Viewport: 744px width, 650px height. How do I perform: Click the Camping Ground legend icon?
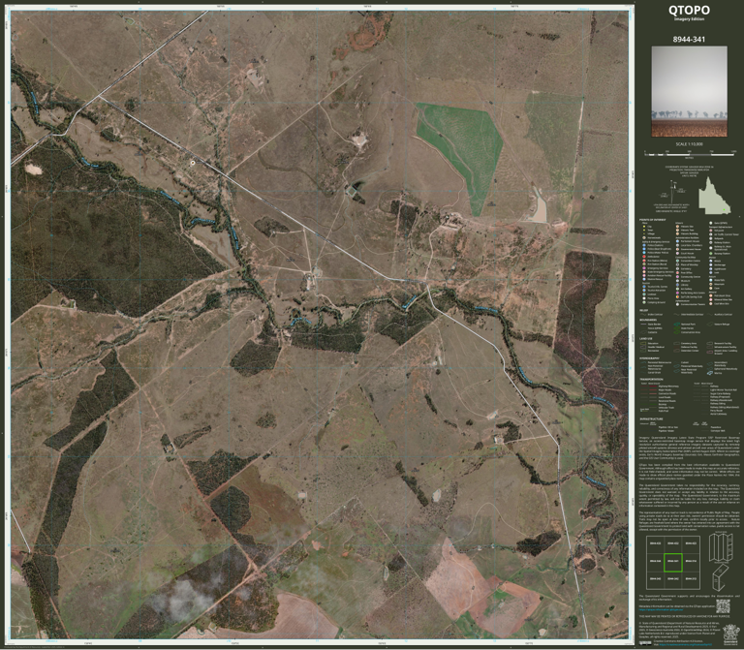[x=644, y=302]
